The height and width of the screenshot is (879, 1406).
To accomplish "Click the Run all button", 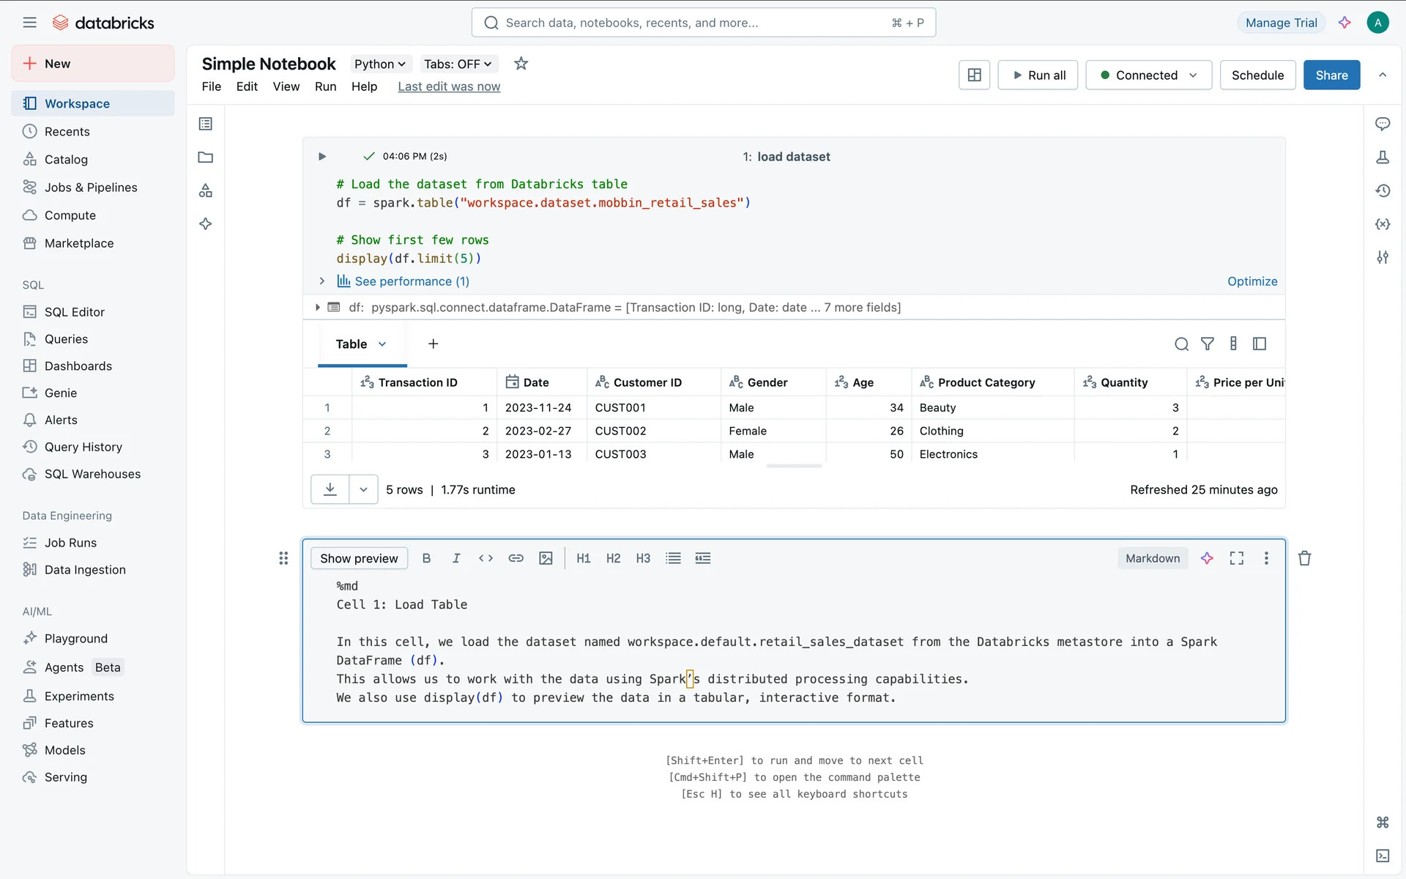I will pyautogui.click(x=1037, y=75).
